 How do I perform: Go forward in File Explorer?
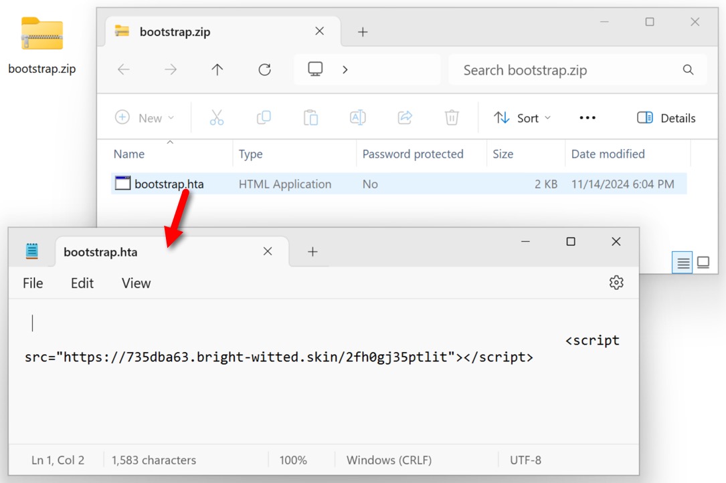tap(171, 69)
